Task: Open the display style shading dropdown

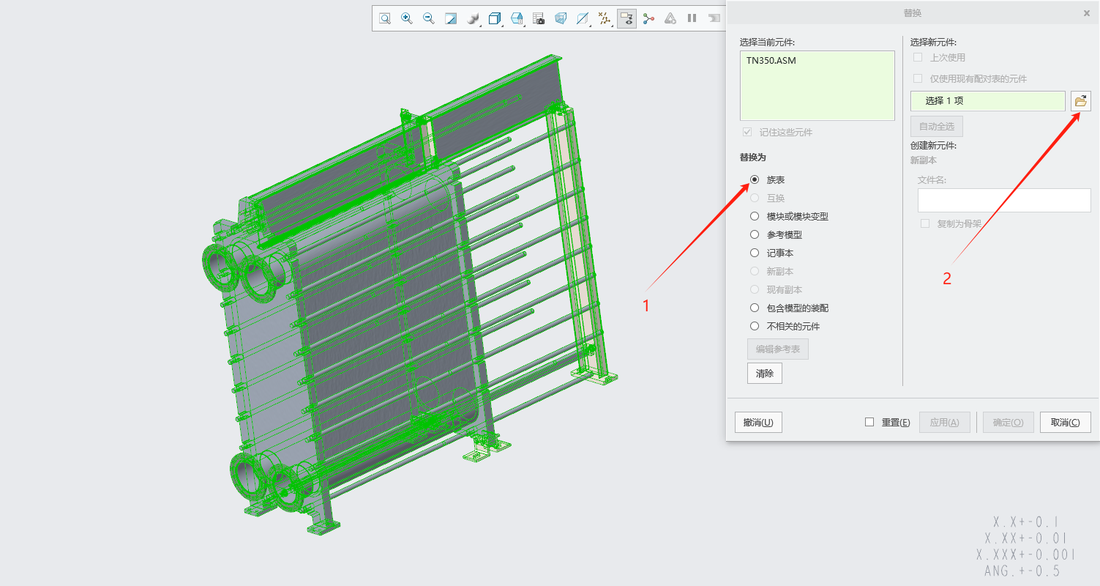Action: coord(474,18)
